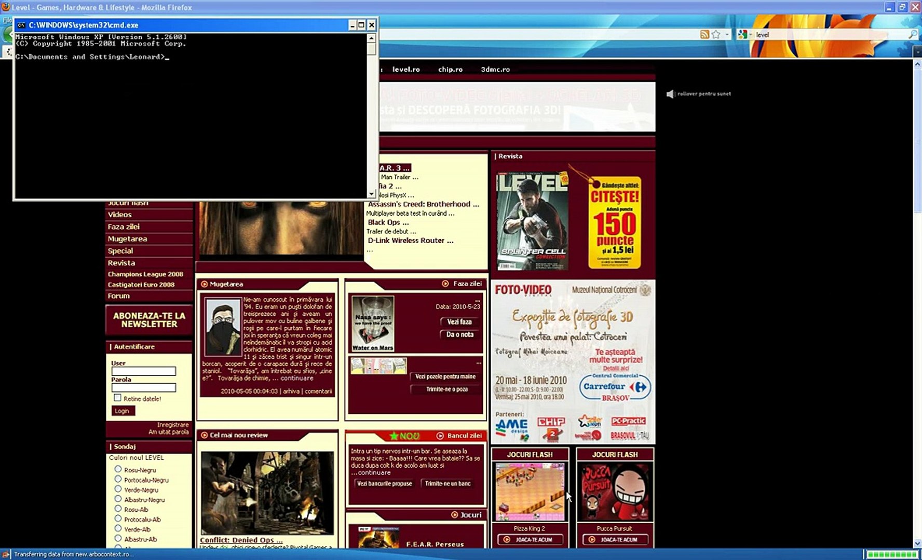
Task: Click the 'Am uitat parola' link
Action: (169, 432)
